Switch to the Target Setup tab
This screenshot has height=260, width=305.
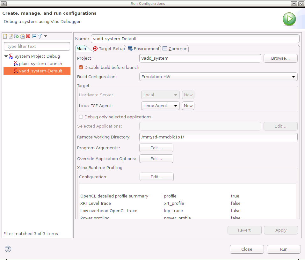(109, 48)
